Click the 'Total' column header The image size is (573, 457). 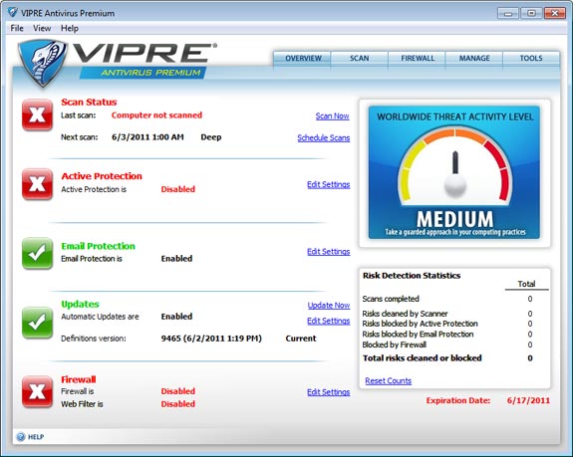[x=526, y=284]
